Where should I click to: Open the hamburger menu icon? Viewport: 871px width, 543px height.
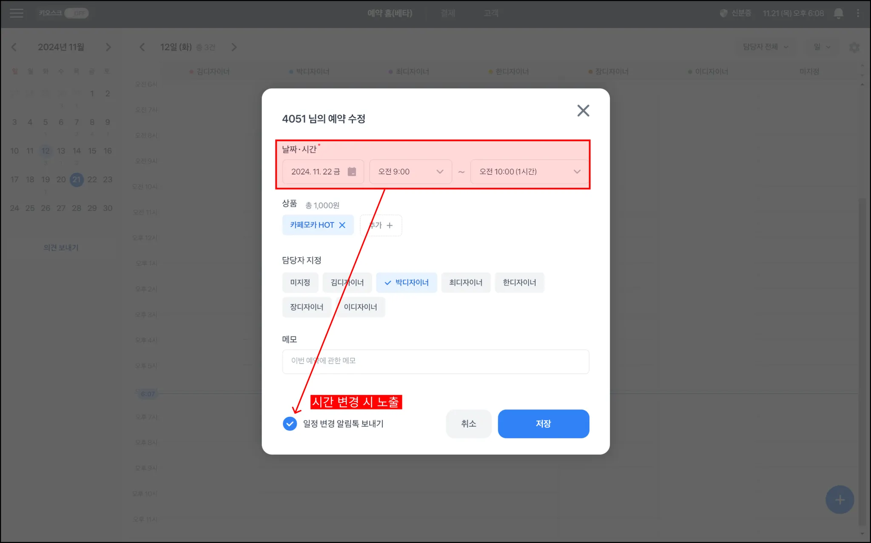click(16, 13)
